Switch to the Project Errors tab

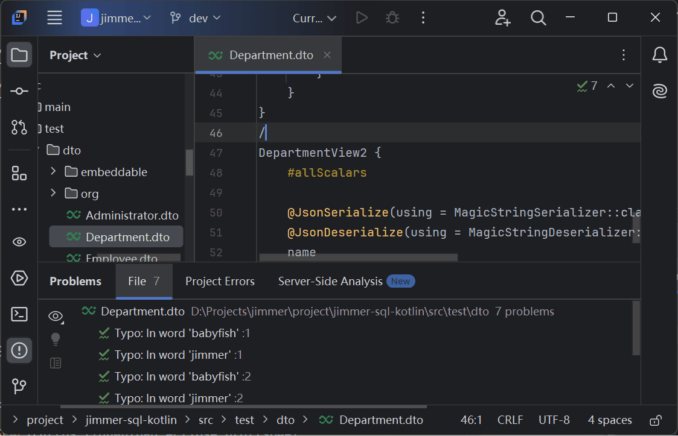(220, 282)
